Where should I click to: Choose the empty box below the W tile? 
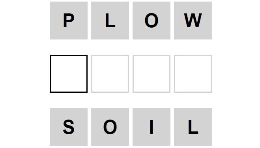(193, 74)
